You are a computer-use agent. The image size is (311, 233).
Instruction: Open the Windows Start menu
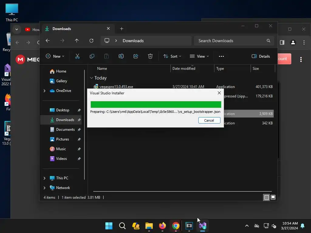click(109, 226)
